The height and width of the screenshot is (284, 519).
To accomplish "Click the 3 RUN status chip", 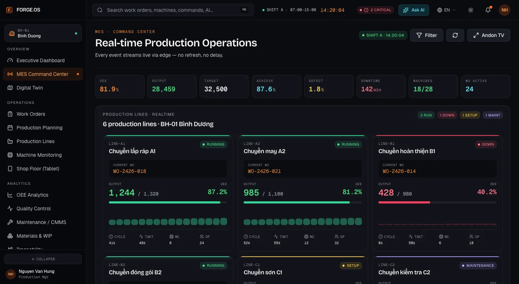I will click(426, 115).
